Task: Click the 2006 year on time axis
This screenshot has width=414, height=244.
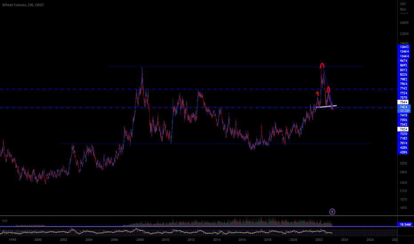Action: (114, 240)
